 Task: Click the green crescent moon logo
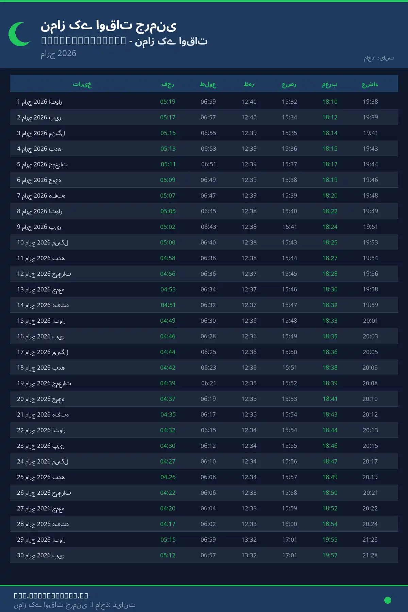point(19,34)
